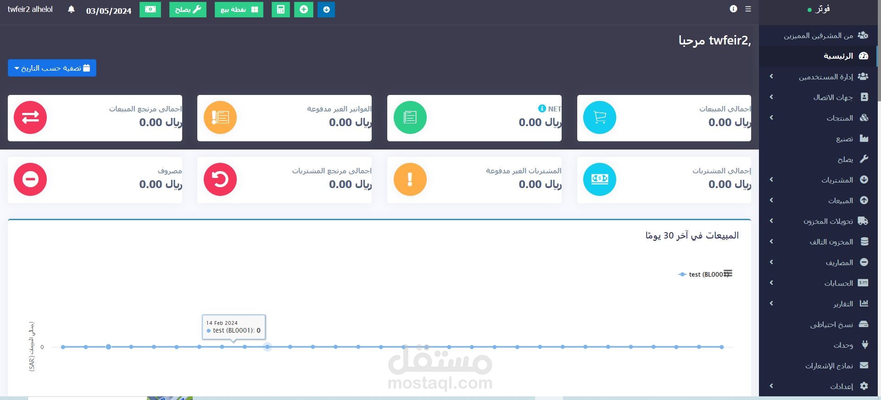Click the فوتر brand name
The image size is (881, 400).
click(823, 9)
